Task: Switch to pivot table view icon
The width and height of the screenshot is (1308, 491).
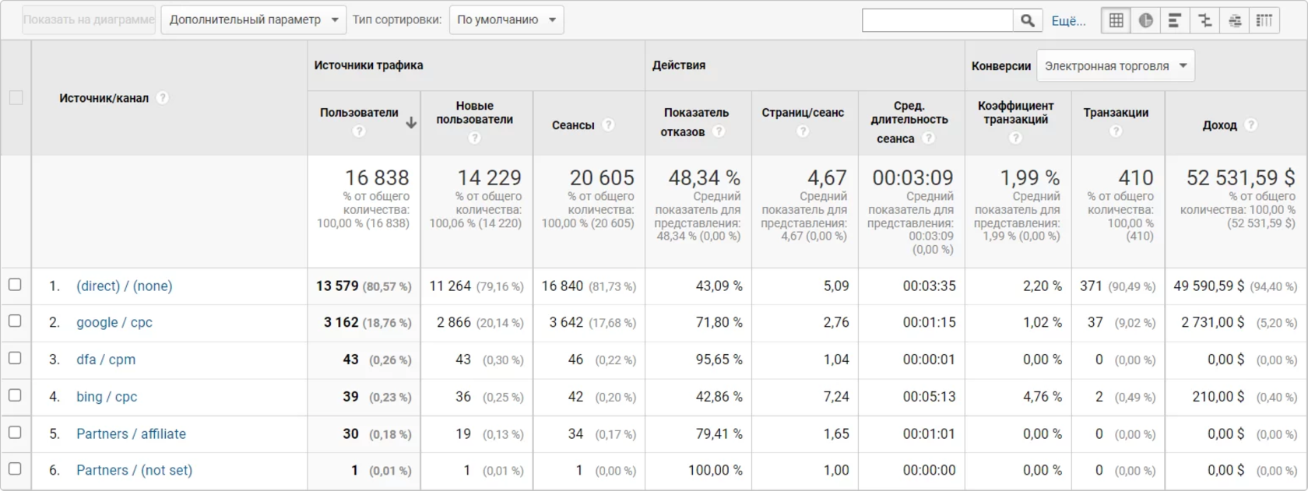Action: coord(1264,20)
